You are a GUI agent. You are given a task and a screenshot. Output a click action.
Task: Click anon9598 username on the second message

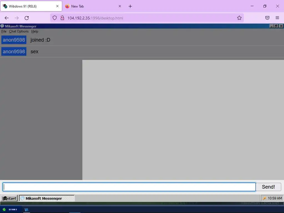[x=14, y=51]
